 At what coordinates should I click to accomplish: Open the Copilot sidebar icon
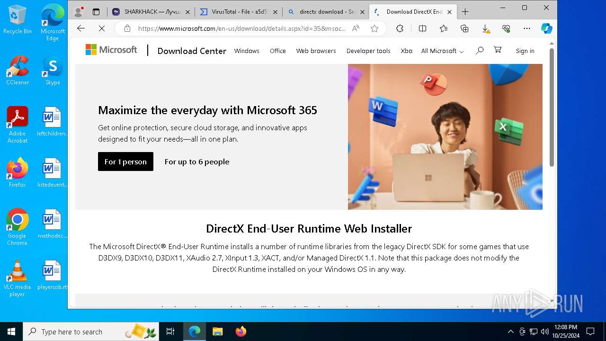tap(547, 28)
